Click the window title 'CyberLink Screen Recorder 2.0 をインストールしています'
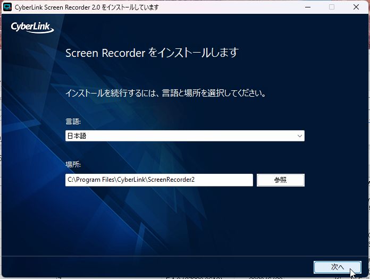The image size is (370, 279). pos(87,7)
